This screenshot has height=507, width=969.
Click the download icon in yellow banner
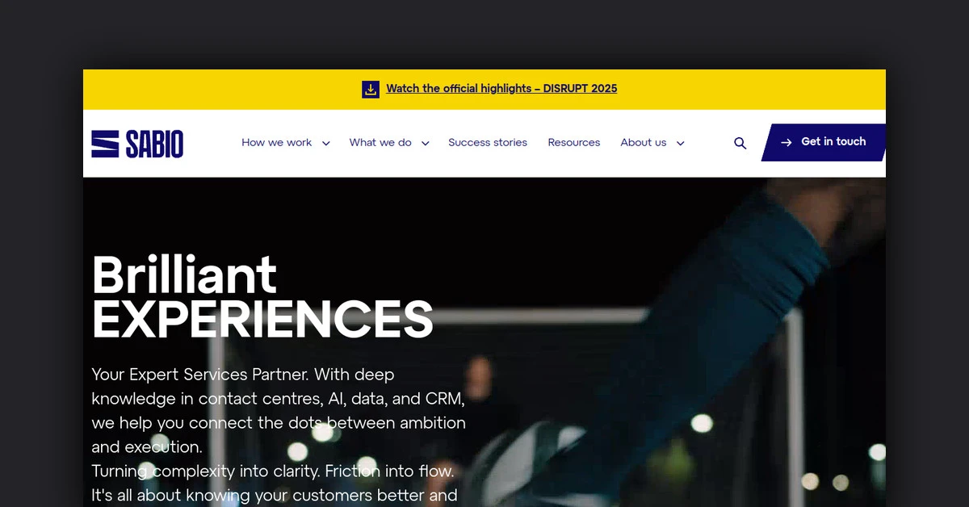coord(371,89)
